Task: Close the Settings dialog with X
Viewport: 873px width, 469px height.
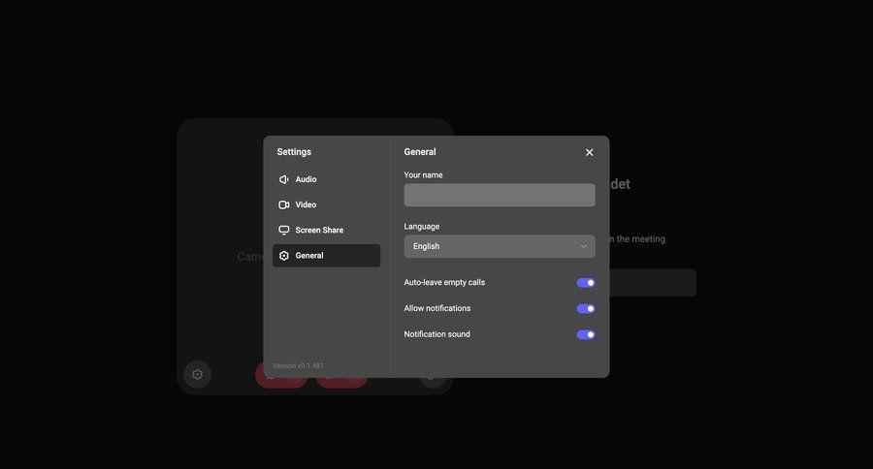Action: coord(589,152)
